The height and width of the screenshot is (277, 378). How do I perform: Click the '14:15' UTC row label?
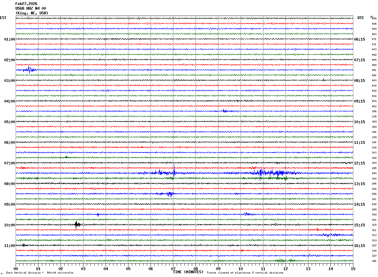click(359, 204)
